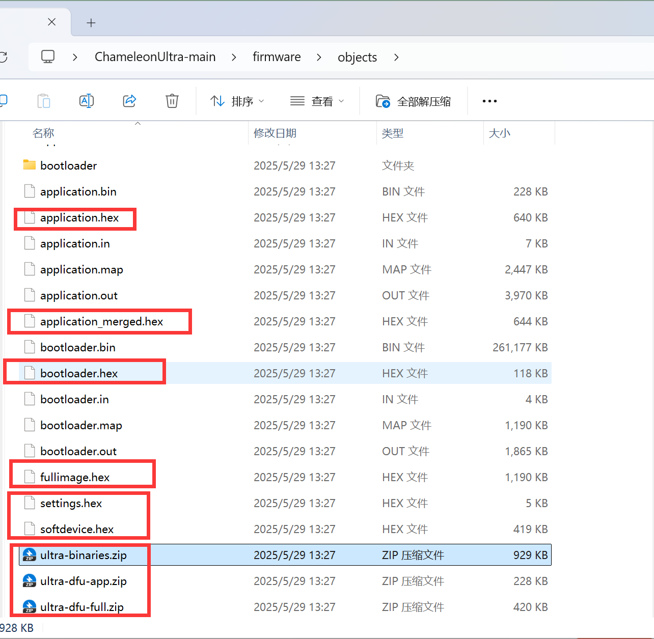The height and width of the screenshot is (639, 654).
Task: Click objects in the breadcrumb path
Action: tap(357, 57)
